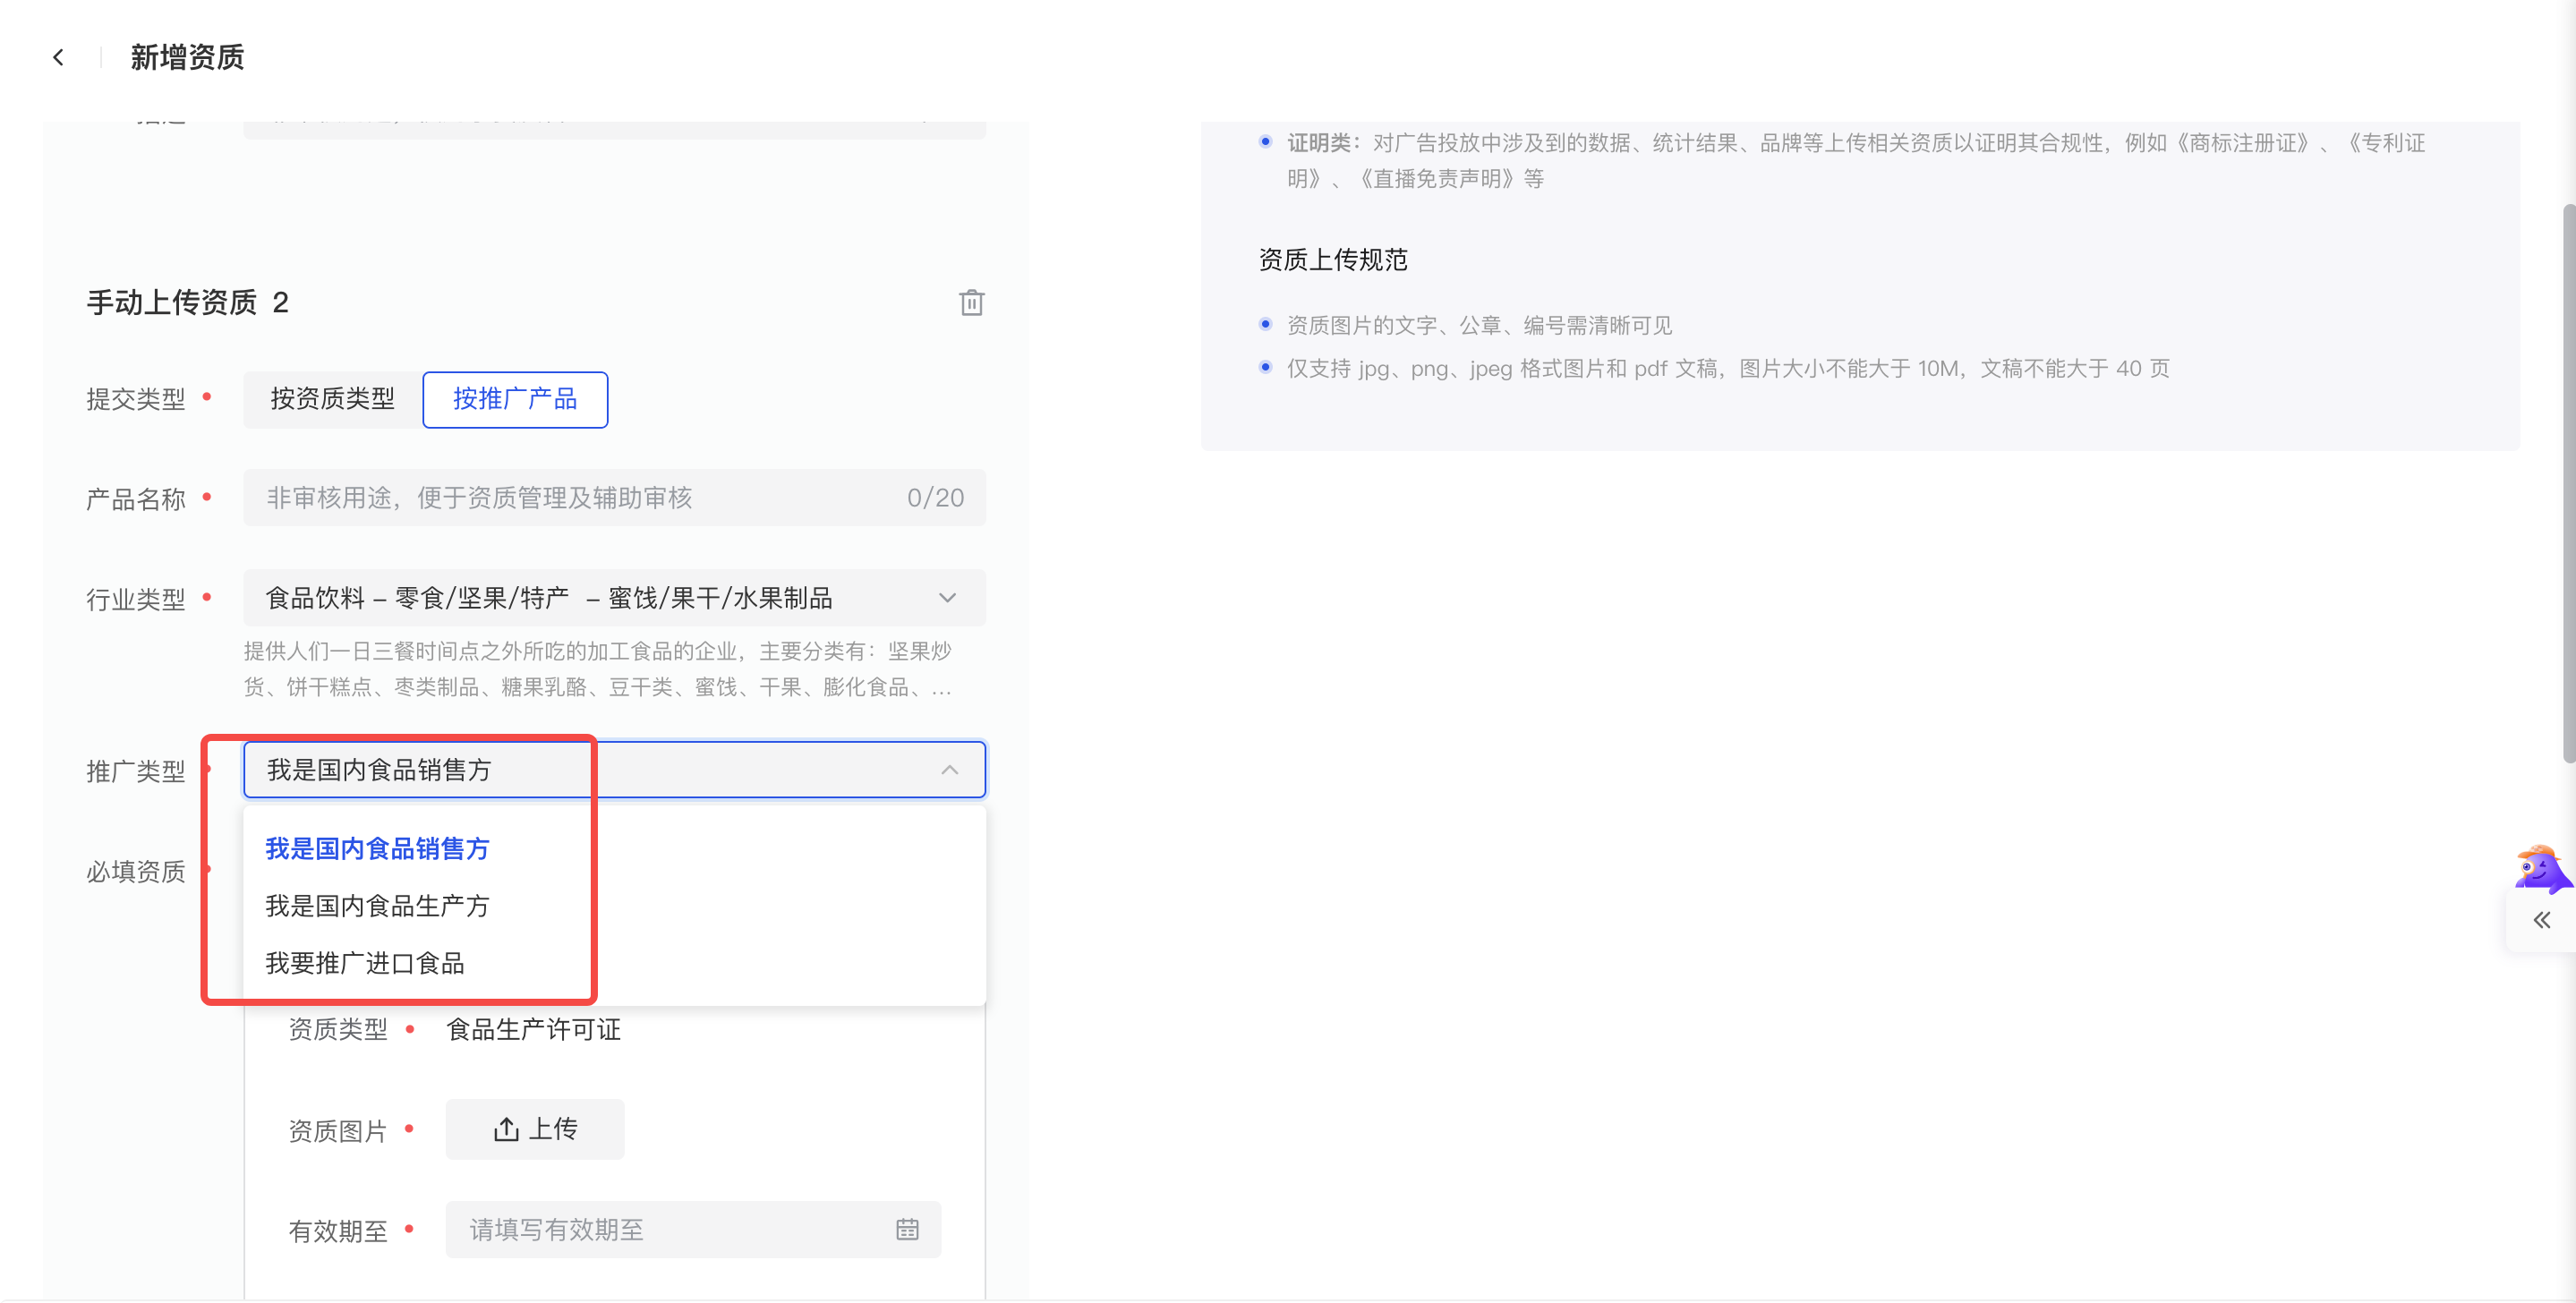Click the back arrow beside 新增资质

coord(58,58)
